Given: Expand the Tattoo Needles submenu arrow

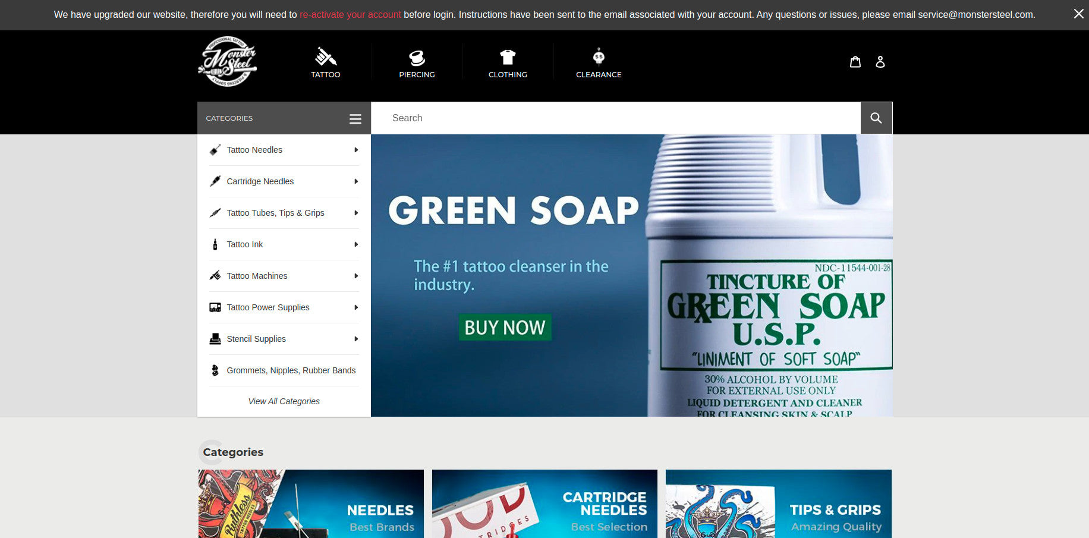Looking at the screenshot, I should [x=356, y=150].
